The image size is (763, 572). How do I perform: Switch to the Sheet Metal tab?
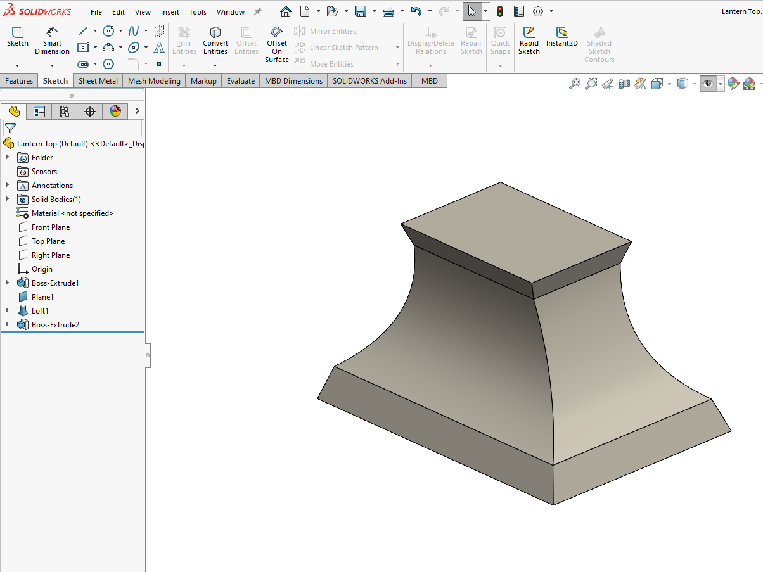click(98, 81)
